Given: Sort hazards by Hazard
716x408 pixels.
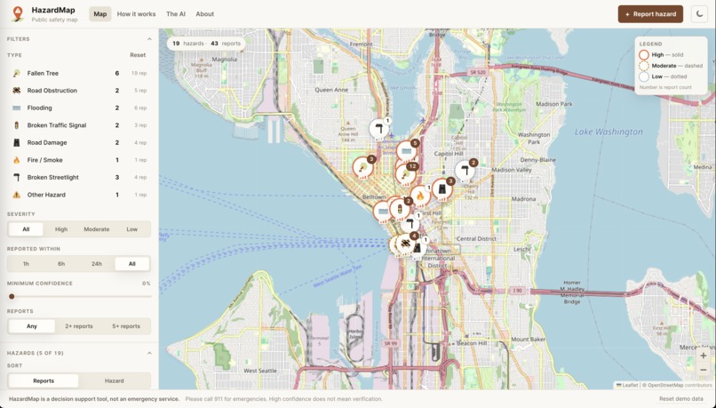Looking at the screenshot, I should 115,380.
